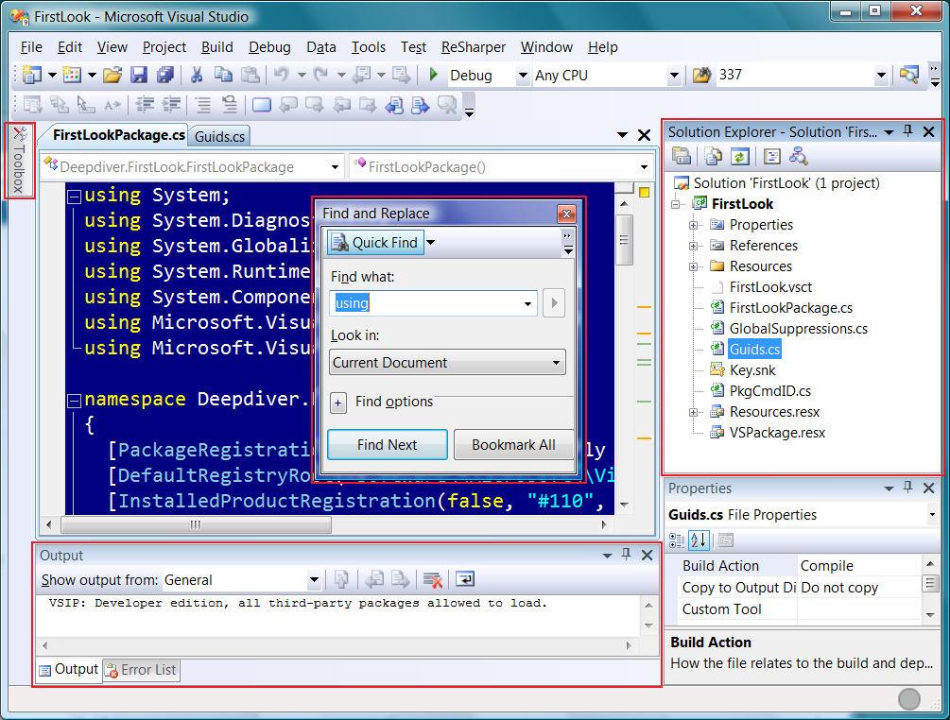Toggle Word Wrap in Output panel
The height and width of the screenshot is (720, 950).
pyautogui.click(x=465, y=579)
